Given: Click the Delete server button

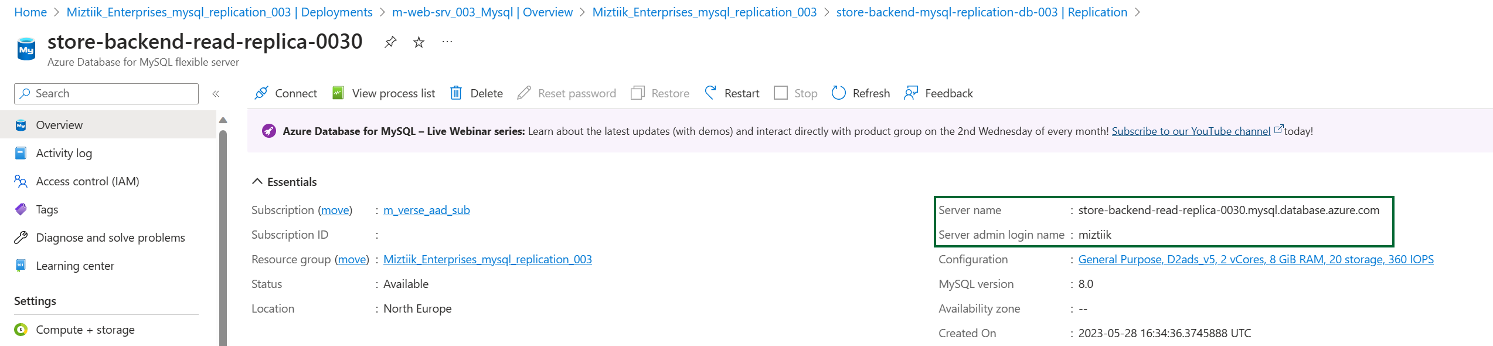Looking at the screenshot, I should 476,93.
